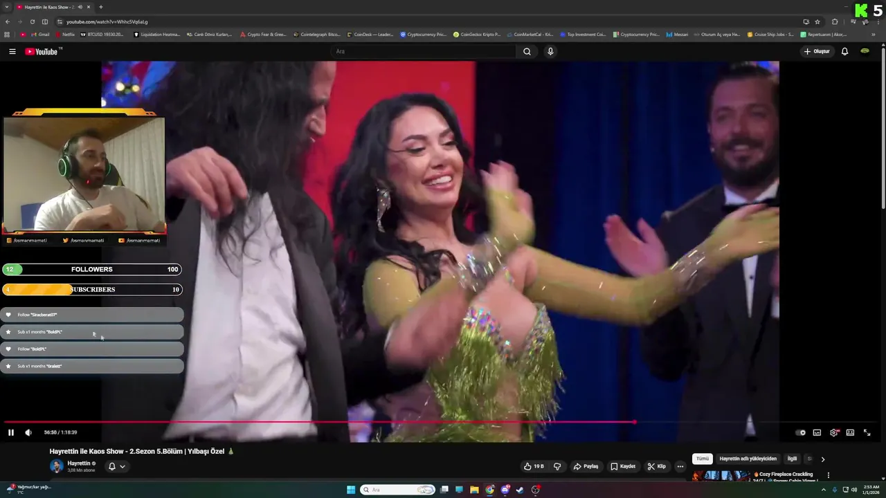Screen dimensions: 886x498
Task: Open player settings gear icon
Action: coord(833,432)
